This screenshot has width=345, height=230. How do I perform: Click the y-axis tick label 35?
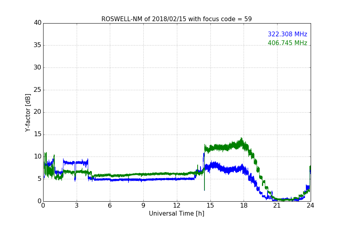[x=38, y=45]
